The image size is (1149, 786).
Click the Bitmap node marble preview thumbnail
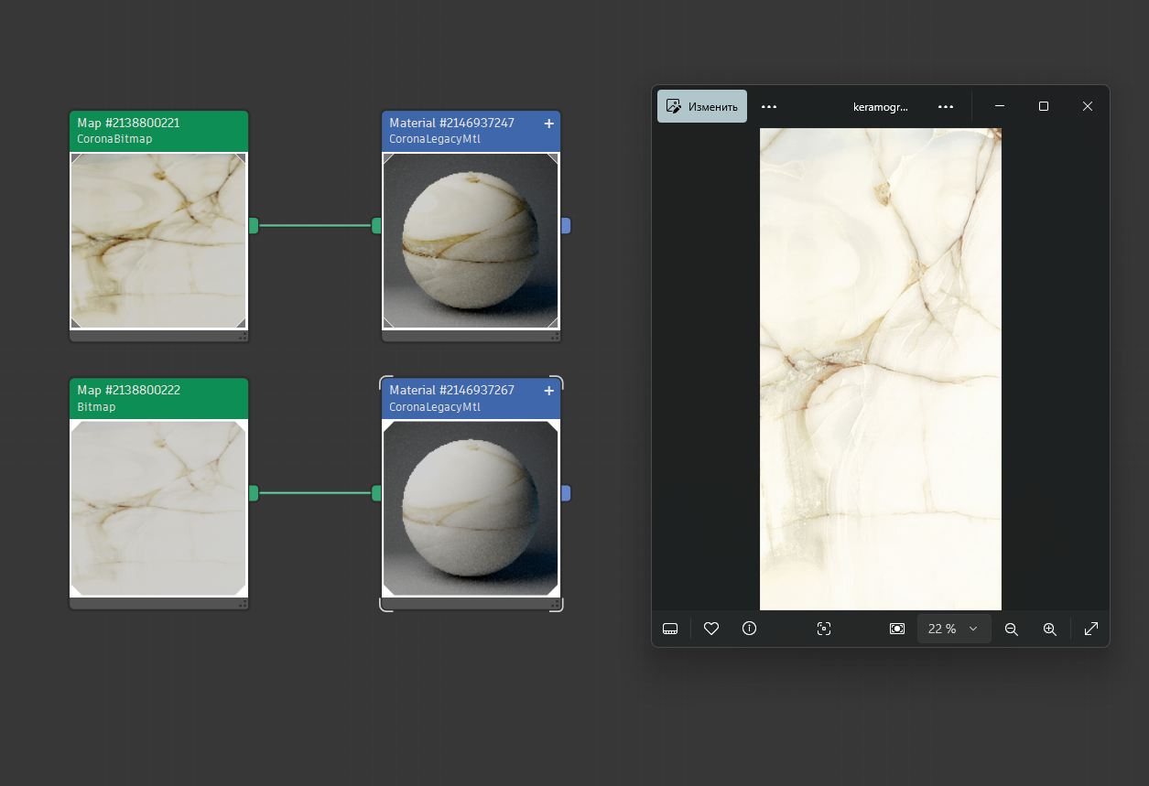click(x=158, y=508)
